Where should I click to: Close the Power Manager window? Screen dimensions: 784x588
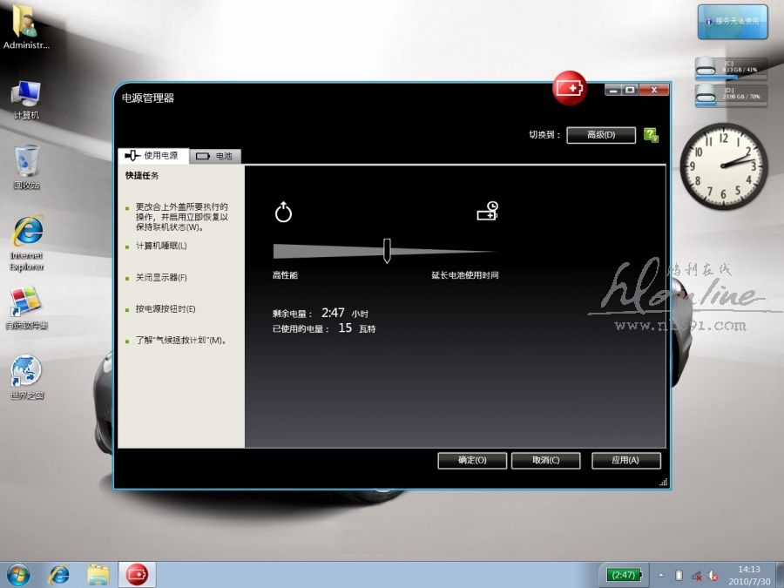point(654,90)
